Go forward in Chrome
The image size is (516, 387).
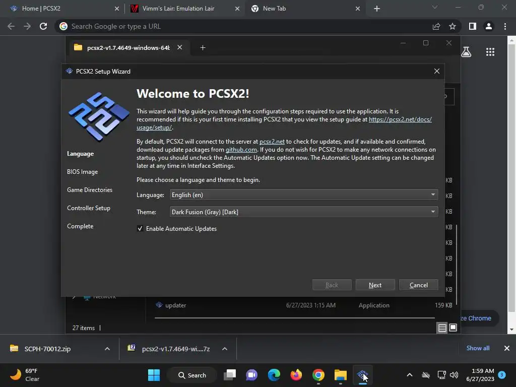[27, 26]
